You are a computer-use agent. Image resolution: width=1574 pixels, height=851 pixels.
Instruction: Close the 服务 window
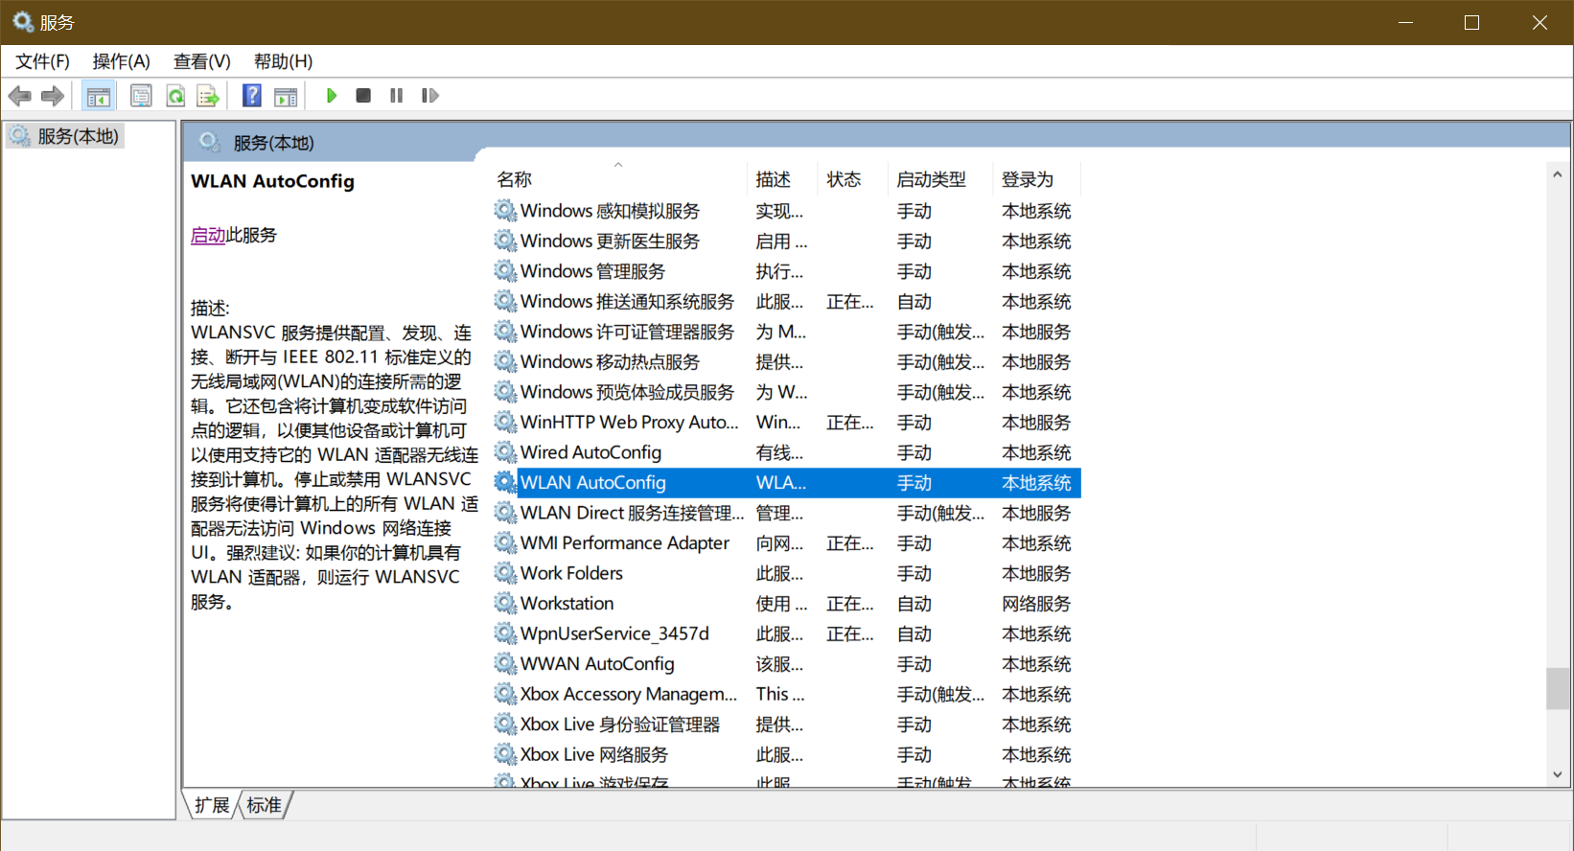[1539, 22]
